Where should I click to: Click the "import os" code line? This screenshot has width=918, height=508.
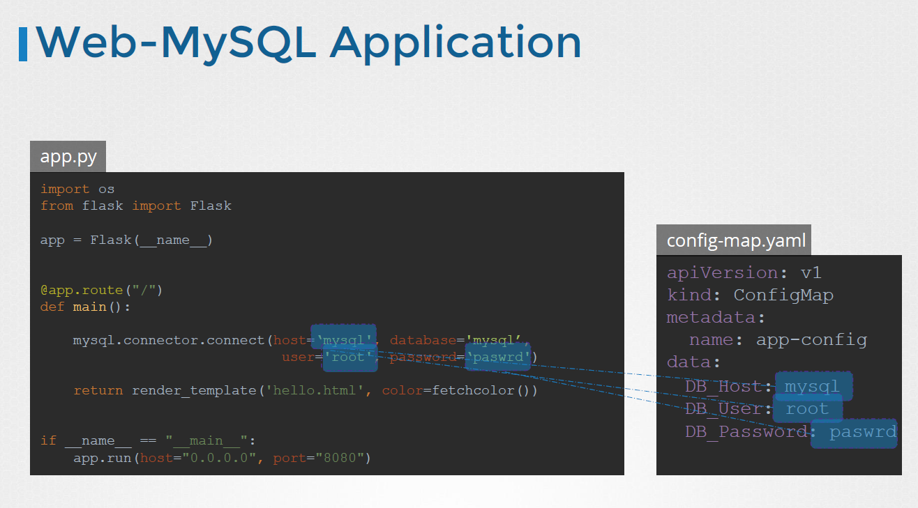(x=77, y=189)
